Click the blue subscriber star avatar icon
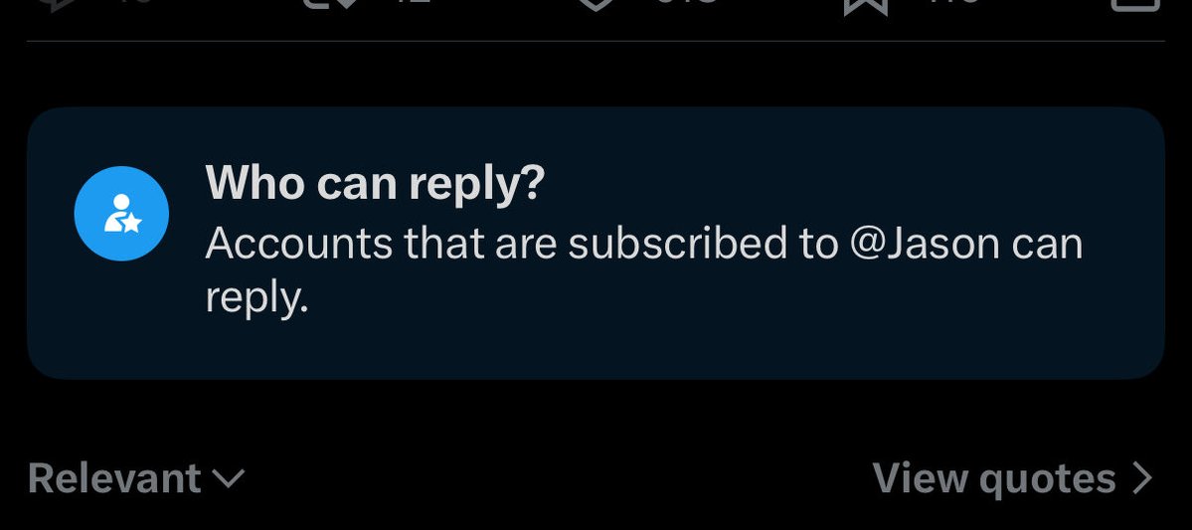The width and height of the screenshot is (1192, 530). tap(121, 214)
